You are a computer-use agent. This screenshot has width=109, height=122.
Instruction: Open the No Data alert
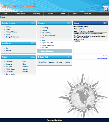[26, 72]
